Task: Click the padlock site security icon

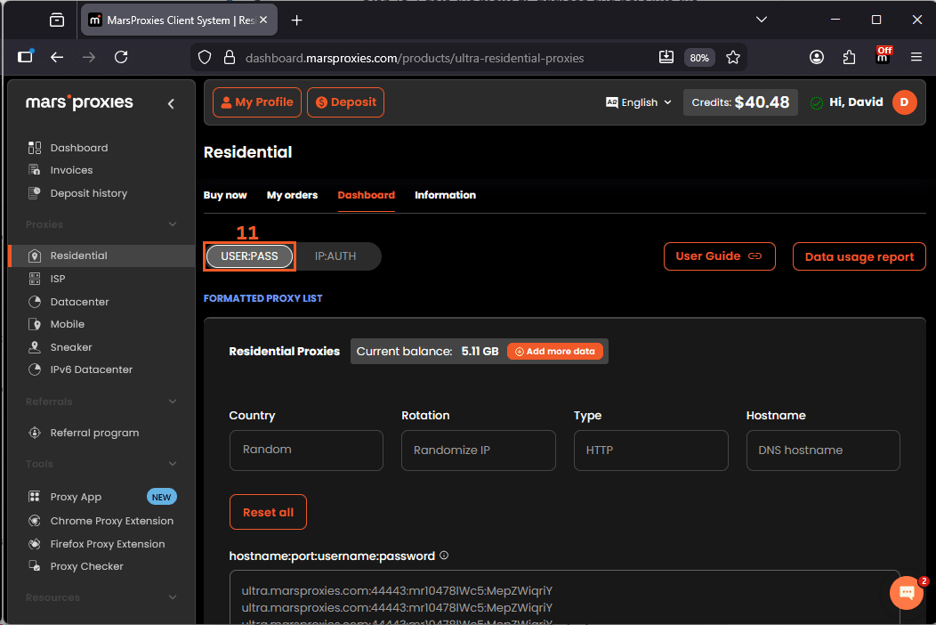Action: click(x=230, y=57)
